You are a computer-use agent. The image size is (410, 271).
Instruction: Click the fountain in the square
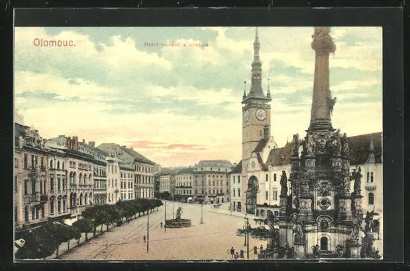[x=178, y=218]
